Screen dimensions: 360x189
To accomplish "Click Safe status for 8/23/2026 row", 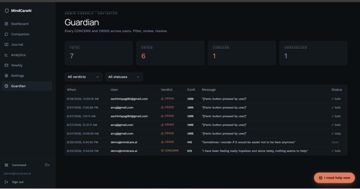I will (336, 151).
